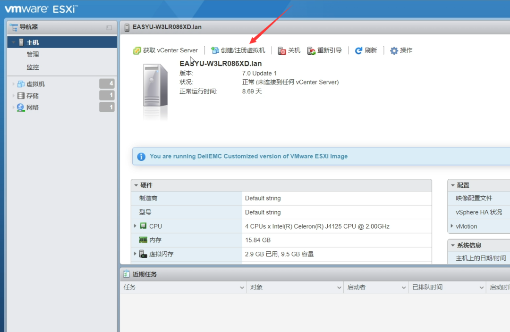Open the 操作 gear icon

(395, 50)
